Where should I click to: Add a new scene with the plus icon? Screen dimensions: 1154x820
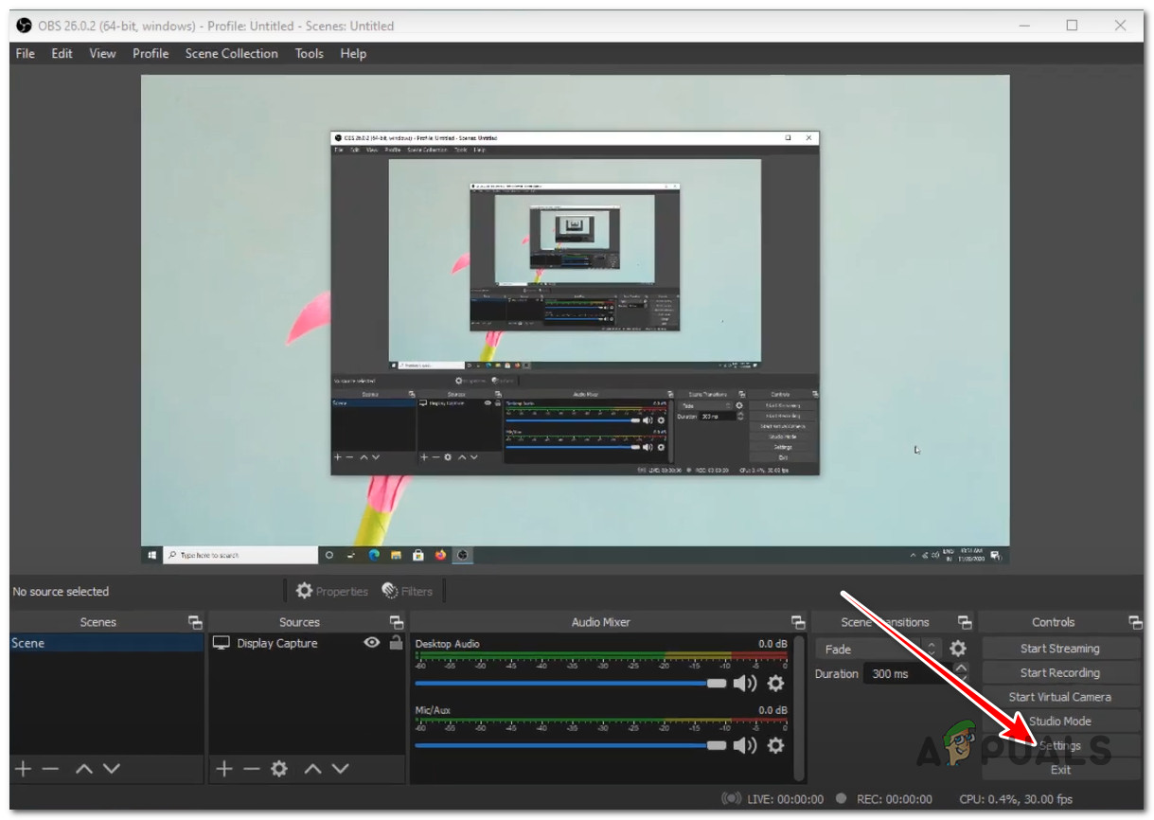[x=24, y=769]
